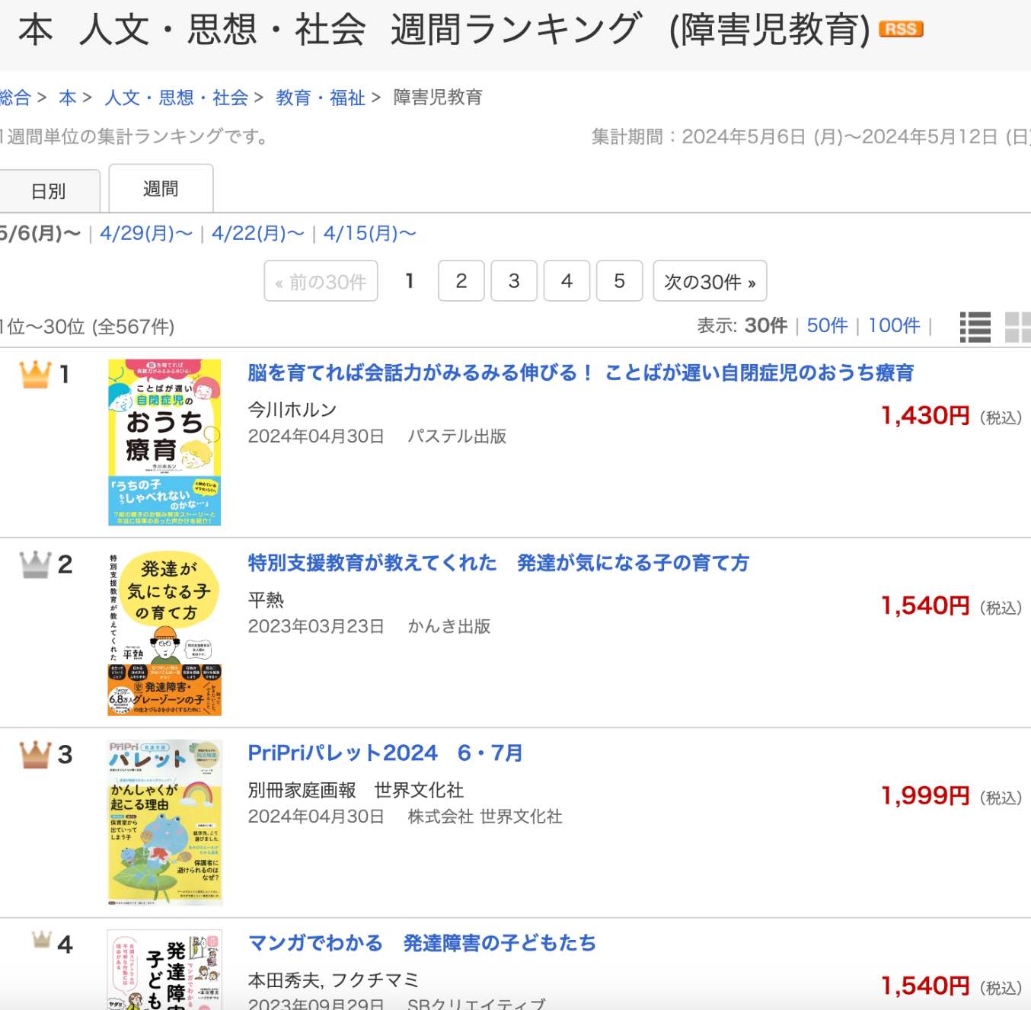
Task: Open マンガでわかる book cover thumbnail
Action: [x=164, y=970]
